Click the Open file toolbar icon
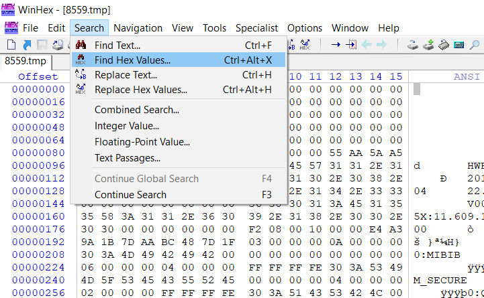This screenshot has width=484, height=298. coord(27,45)
